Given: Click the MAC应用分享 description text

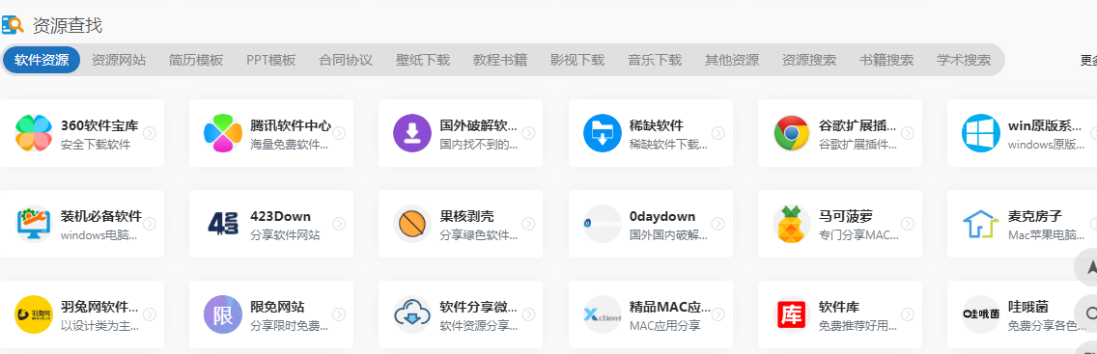Looking at the screenshot, I should click(x=664, y=326).
